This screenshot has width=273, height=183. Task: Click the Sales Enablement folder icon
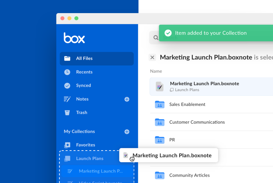160,104
